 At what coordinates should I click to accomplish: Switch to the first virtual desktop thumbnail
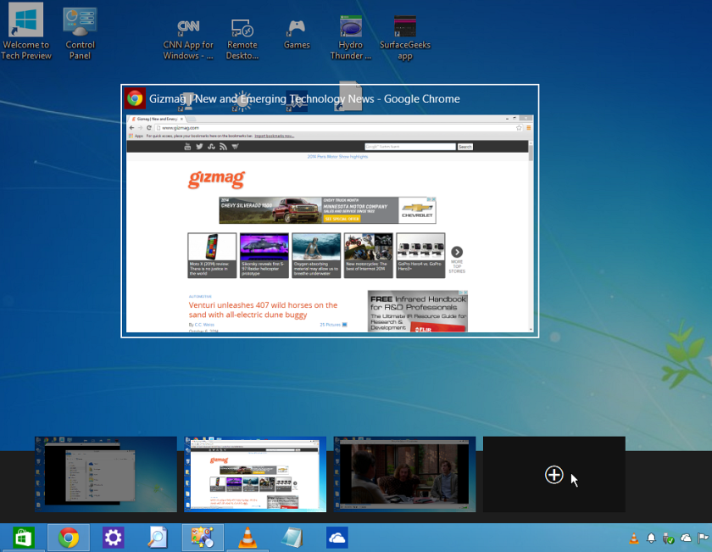106,474
